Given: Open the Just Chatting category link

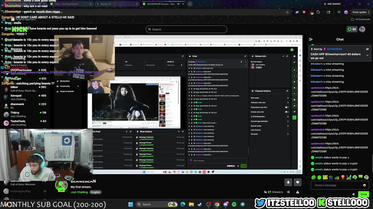Looking at the screenshot, I should [x=79, y=192].
